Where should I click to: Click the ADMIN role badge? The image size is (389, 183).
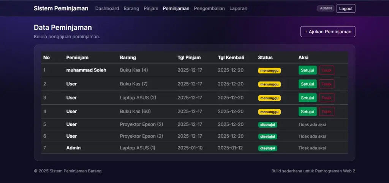point(326,8)
